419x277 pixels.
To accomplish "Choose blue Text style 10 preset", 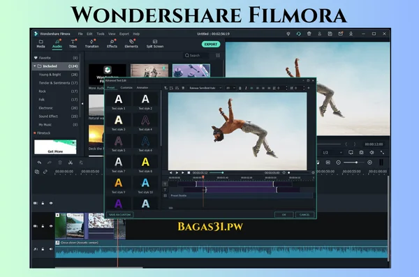I will pos(145,185).
